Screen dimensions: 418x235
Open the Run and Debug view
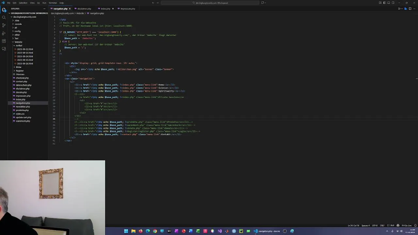click(4, 33)
